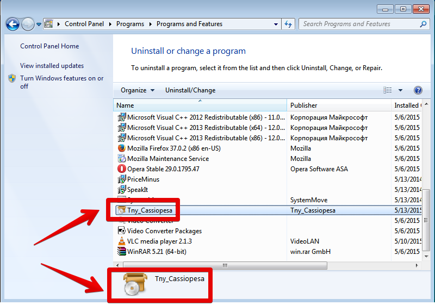Viewport: 435px width, 305px height.
Task: Click the Opera Stable program icon
Action: click(x=122, y=169)
